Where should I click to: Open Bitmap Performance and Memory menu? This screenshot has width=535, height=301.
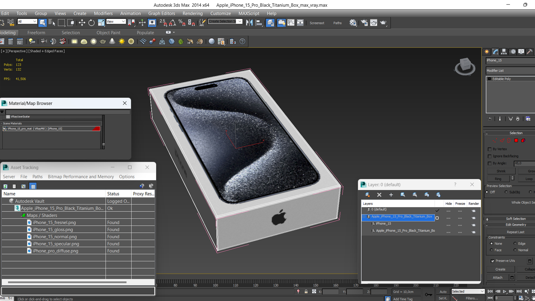[81, 177]
